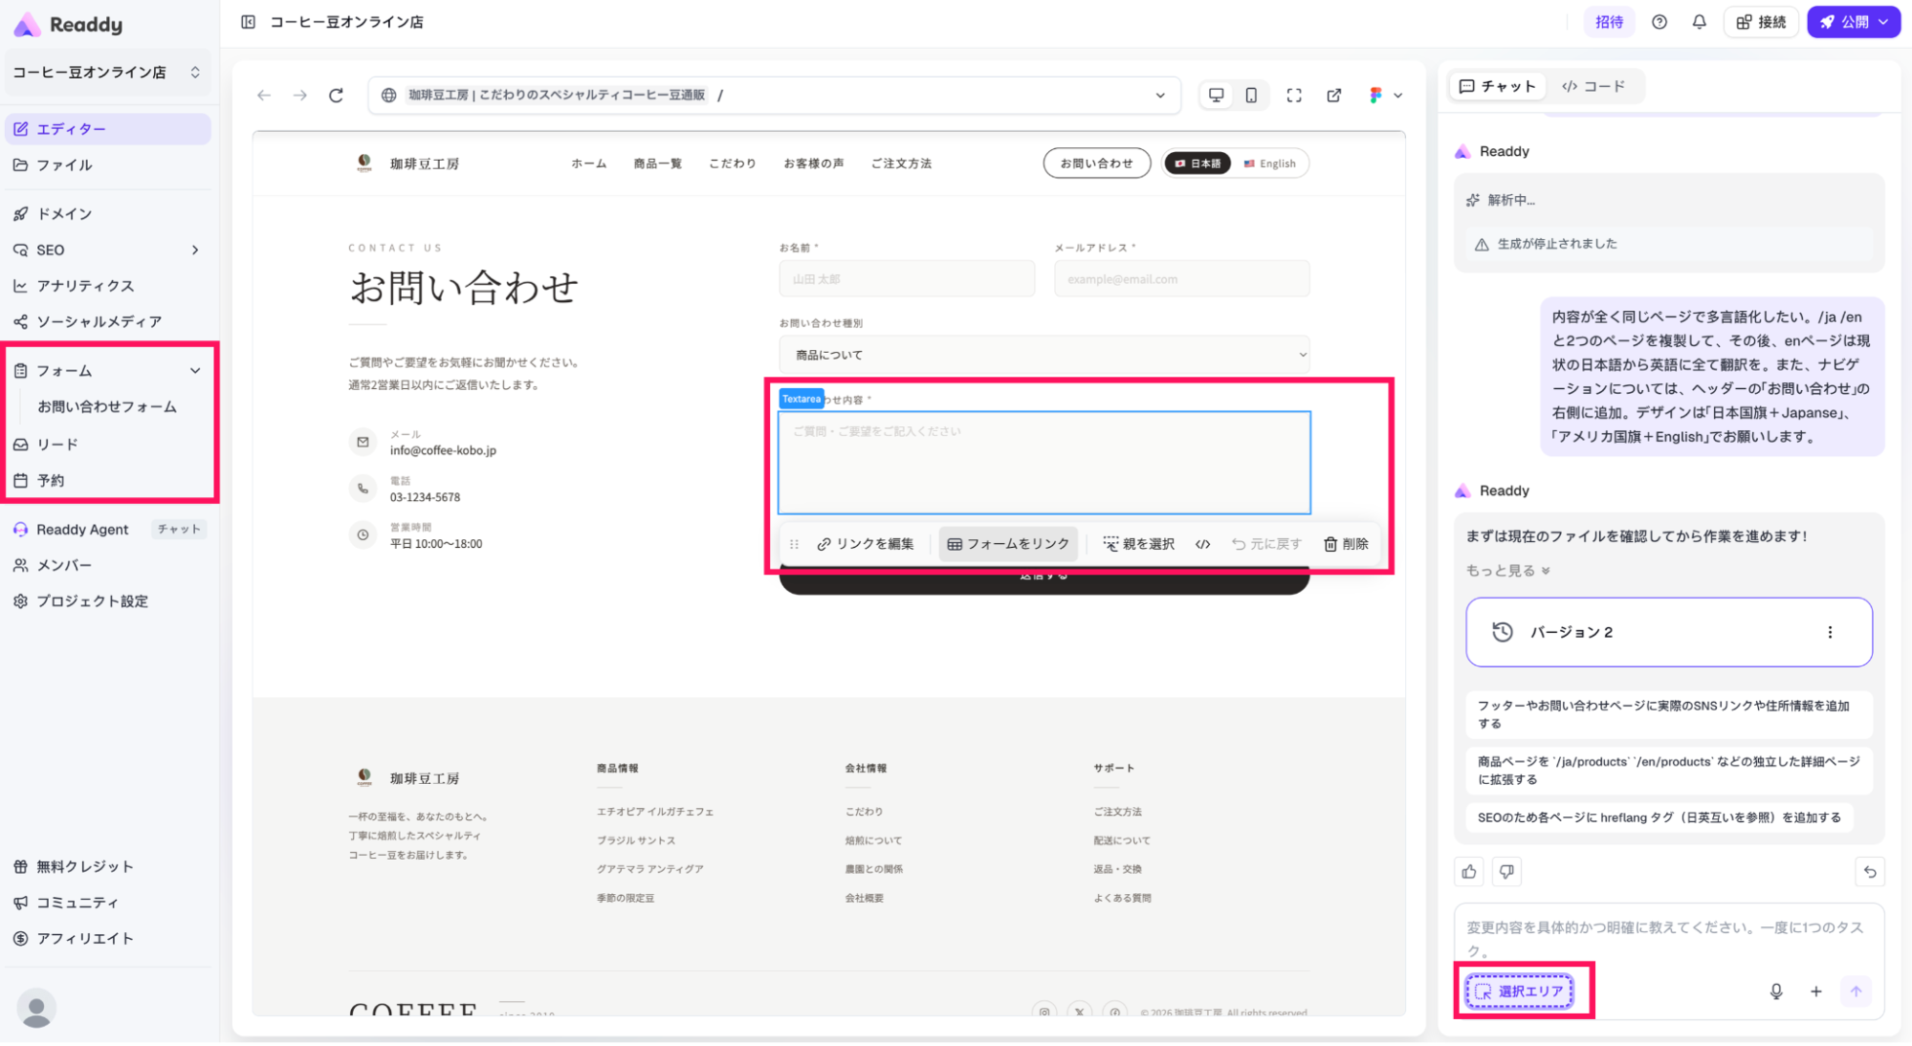
Task: Choose suggestion about SNSリンクや住所情報
Action: [1669, 714]
